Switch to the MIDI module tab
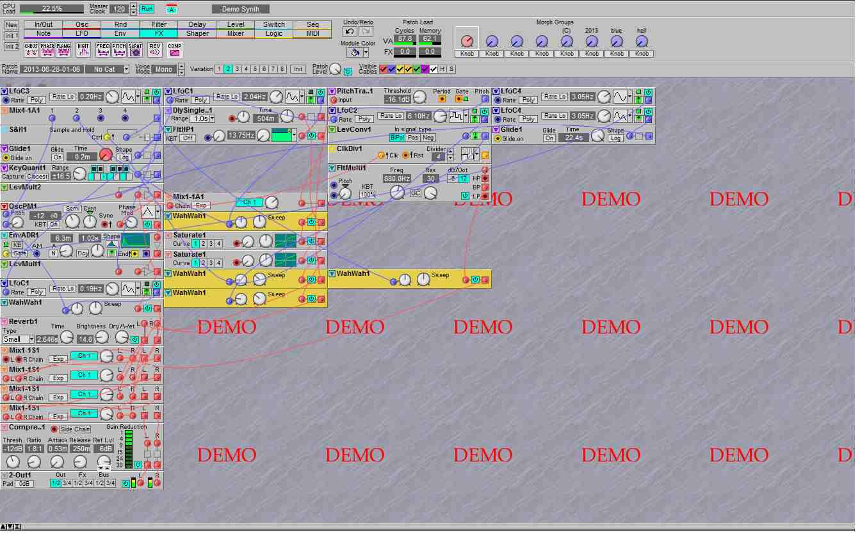Viewport: 860px width, 560px height. [x=312, y=34]
